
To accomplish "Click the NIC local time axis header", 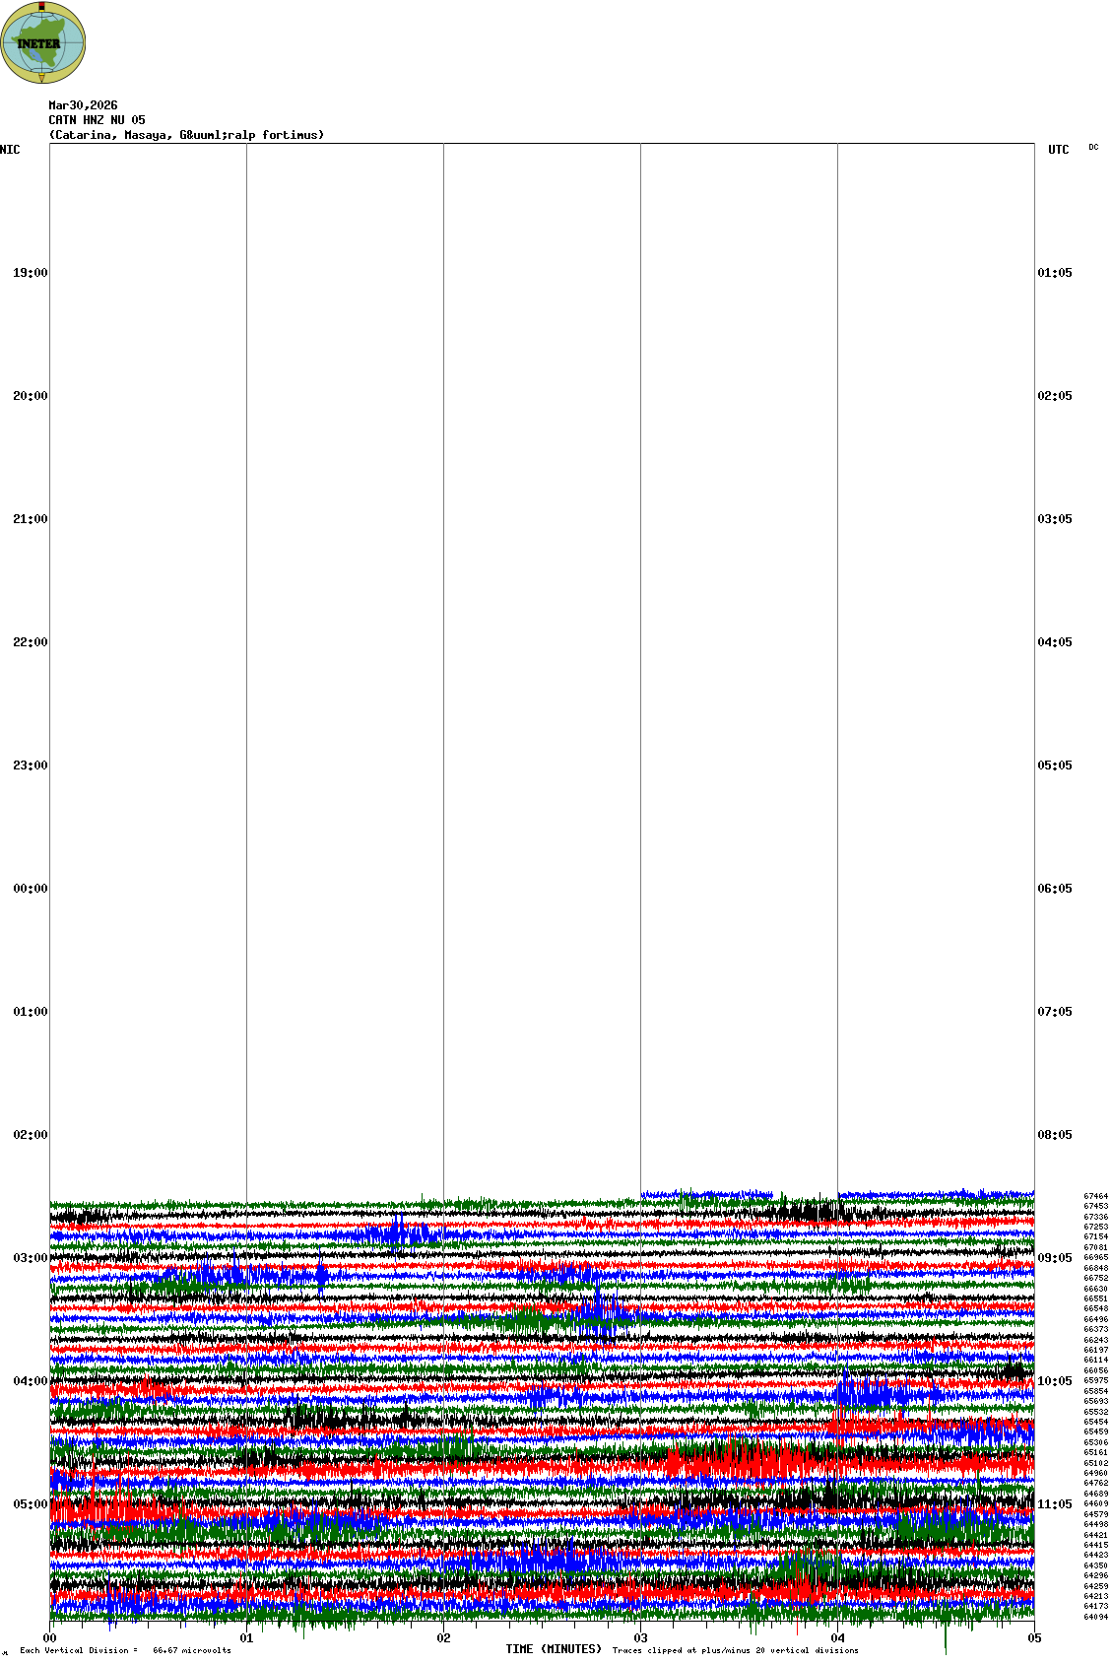I will coord(10,150).
